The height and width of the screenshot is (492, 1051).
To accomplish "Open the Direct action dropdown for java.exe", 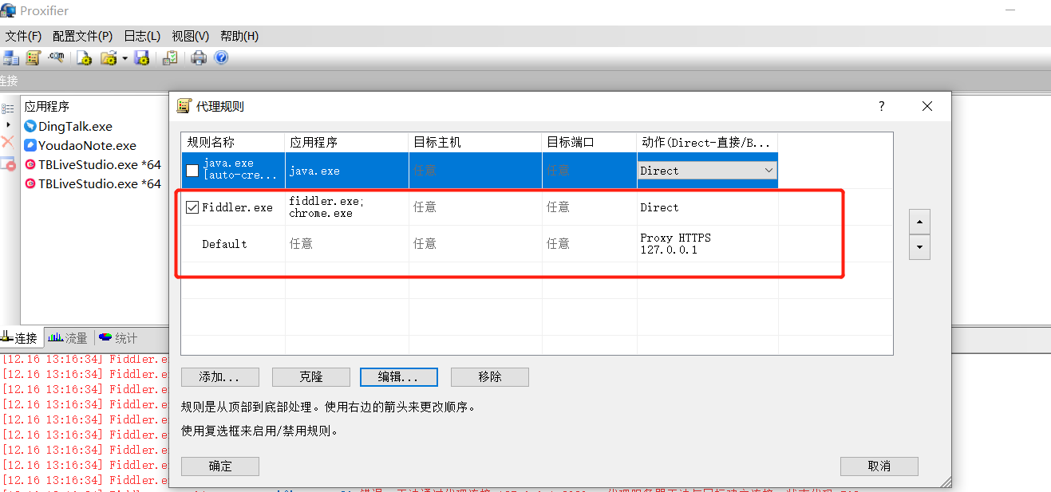I will click(x=707, y=171).
